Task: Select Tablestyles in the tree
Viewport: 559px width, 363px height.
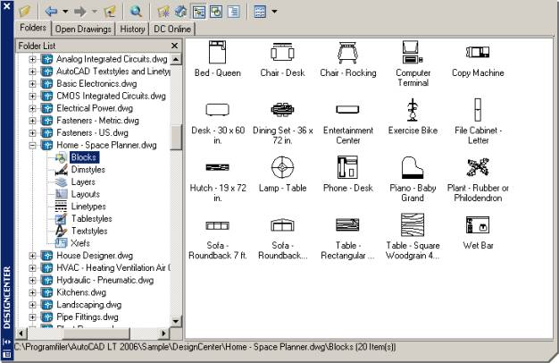Action: (92, 218)
